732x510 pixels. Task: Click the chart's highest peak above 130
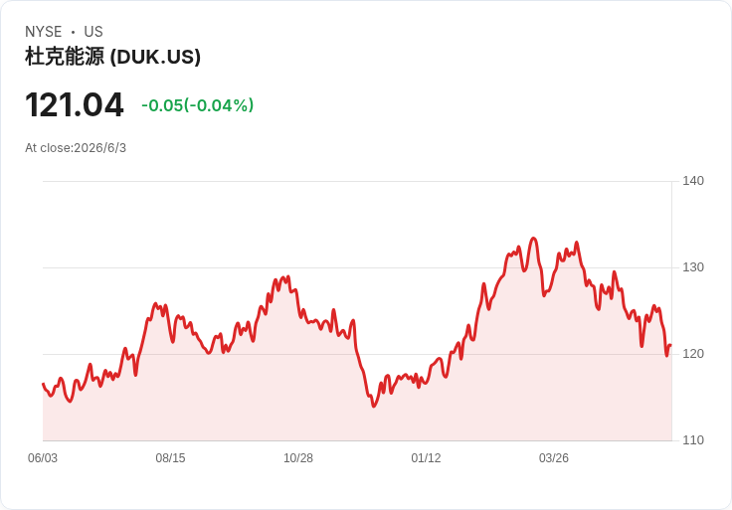534,239
